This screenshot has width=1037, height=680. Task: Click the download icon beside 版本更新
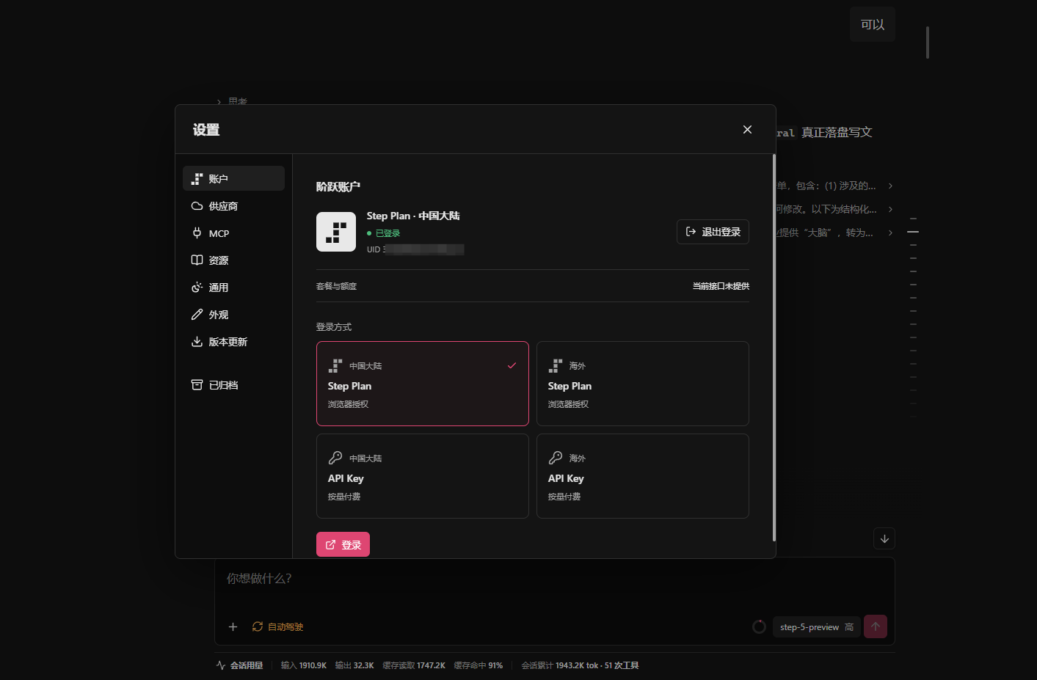[x=197, y=342]
